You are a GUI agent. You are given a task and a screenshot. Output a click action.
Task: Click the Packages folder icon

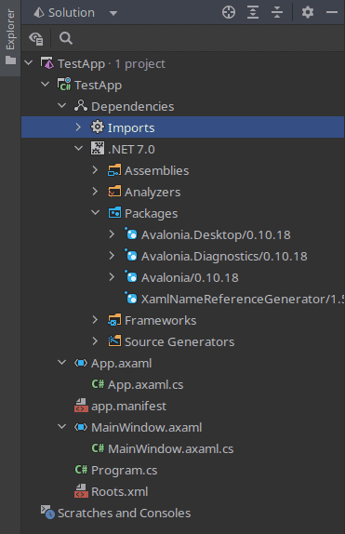tap(114, 213)
